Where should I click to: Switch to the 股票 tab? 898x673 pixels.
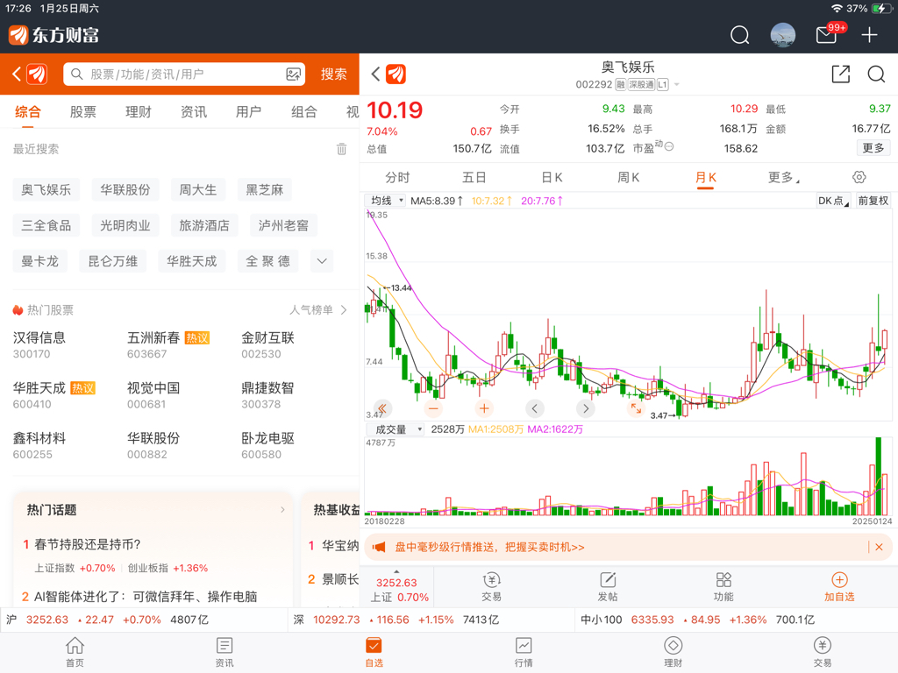click(83, 111)
